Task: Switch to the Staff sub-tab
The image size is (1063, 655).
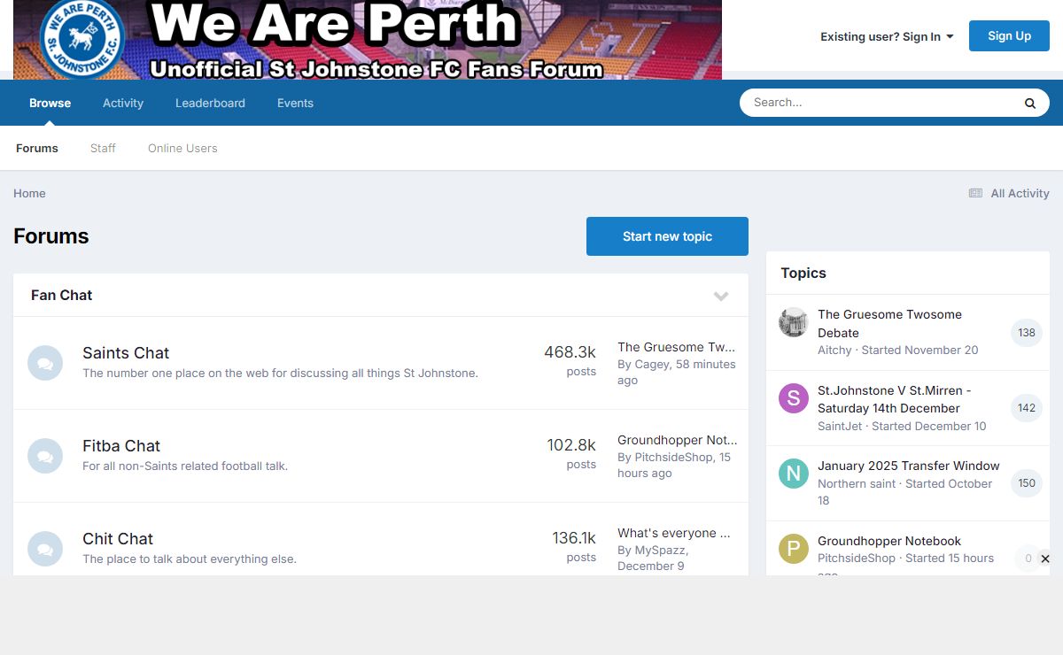Action: tap(103, 148)
